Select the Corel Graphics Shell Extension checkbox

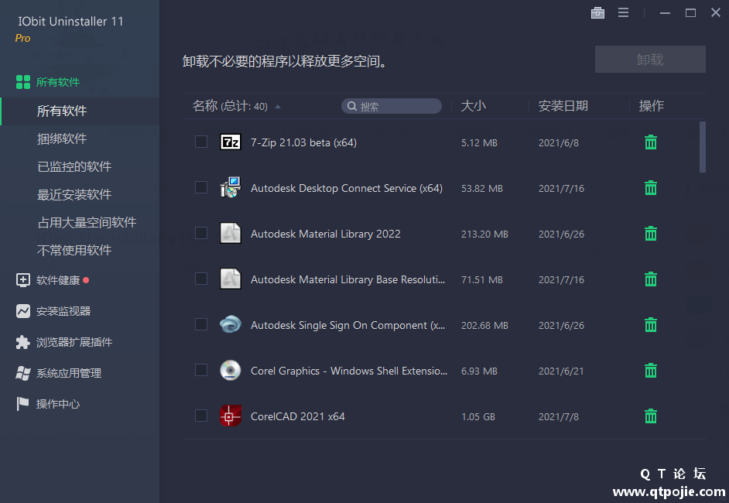click(x=201, y=370)
